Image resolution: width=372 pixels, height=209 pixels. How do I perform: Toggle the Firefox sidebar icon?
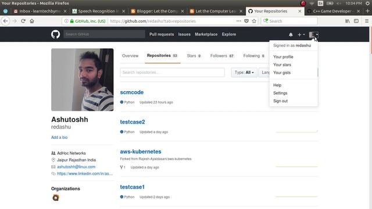(x=356, y=21)
